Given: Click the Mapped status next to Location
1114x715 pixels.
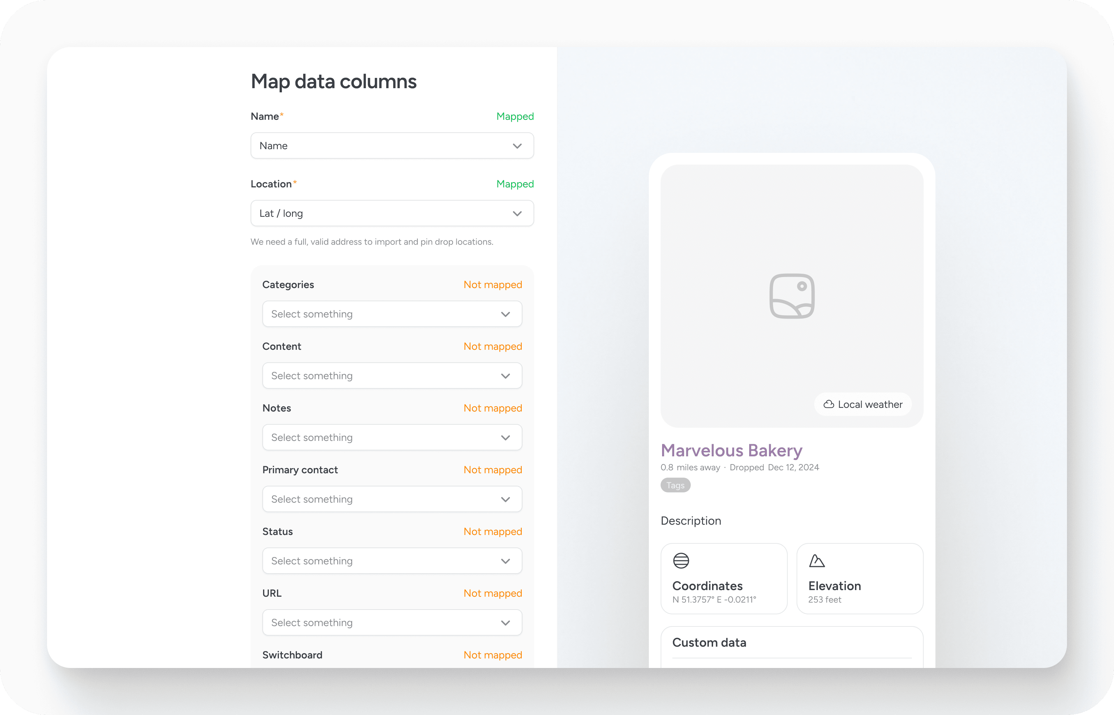Looking at the screenshot, I should (515, 184).
